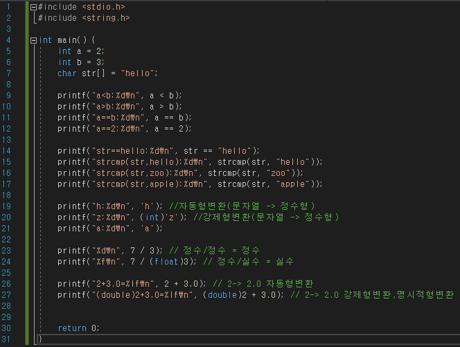Image resolution: width=460 pixels, height=347 pixels.
Task: Click line number 14 in the gutter
Action: (x=6, y=151)
